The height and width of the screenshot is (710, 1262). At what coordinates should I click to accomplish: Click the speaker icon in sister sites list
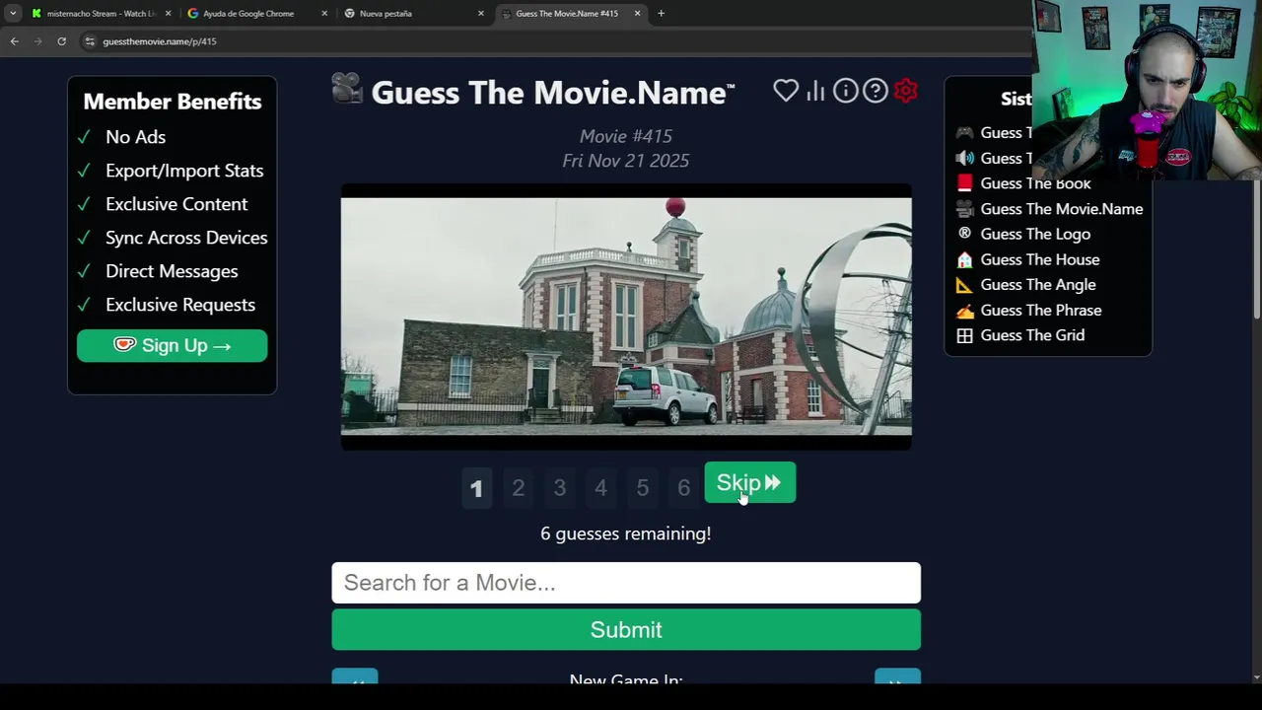pos(964,158)
